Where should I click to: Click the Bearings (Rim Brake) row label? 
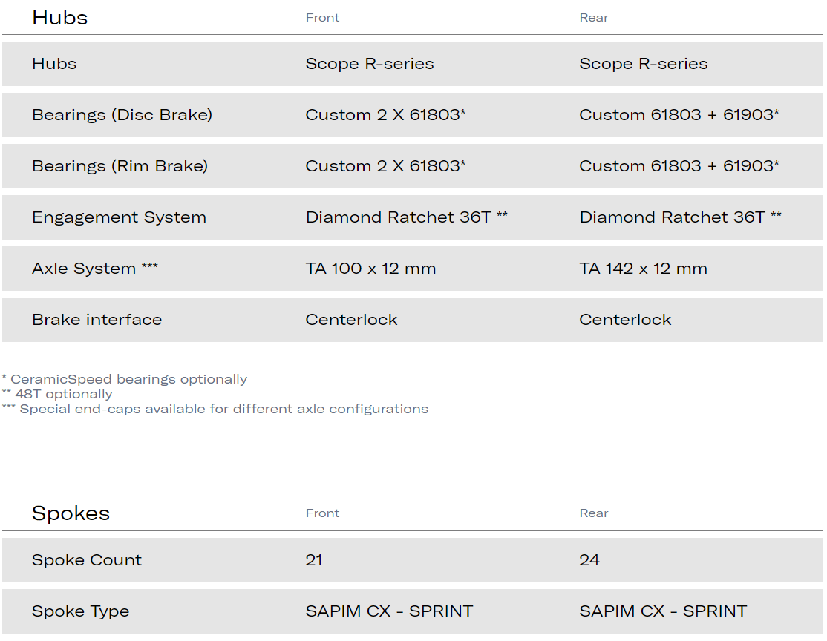tap(120, 166)
